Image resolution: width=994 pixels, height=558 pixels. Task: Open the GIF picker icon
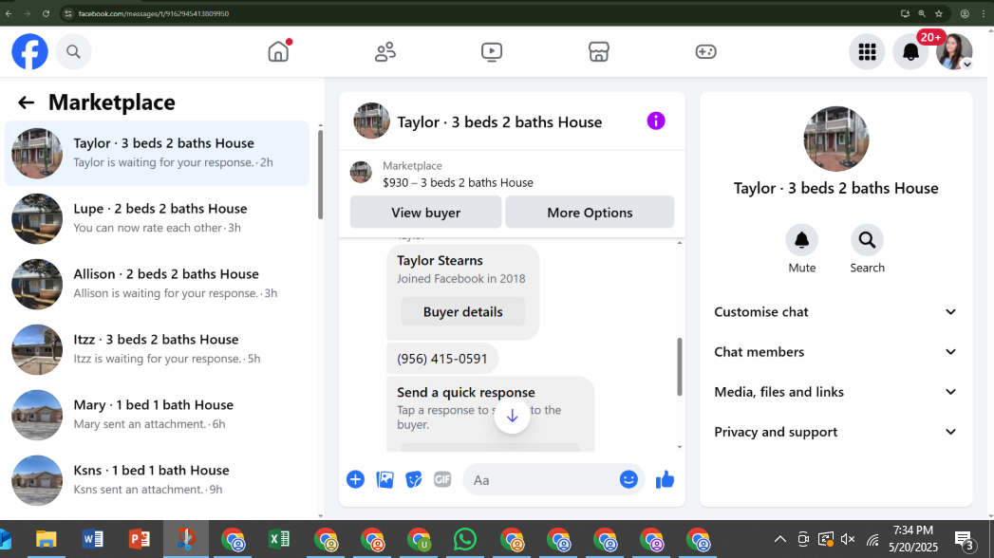click(442, 479)
